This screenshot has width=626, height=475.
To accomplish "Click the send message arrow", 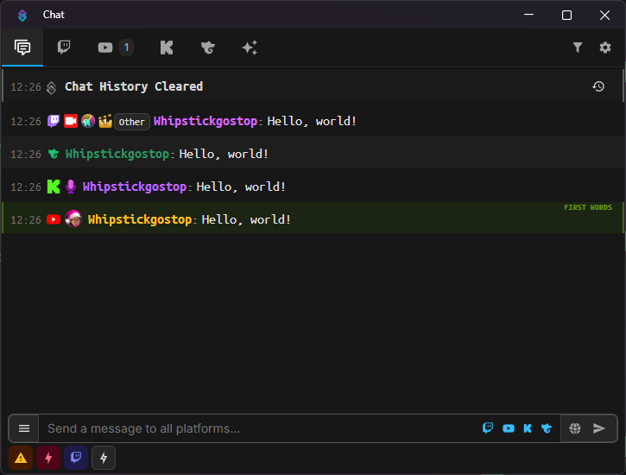I will tap(599, 428).
